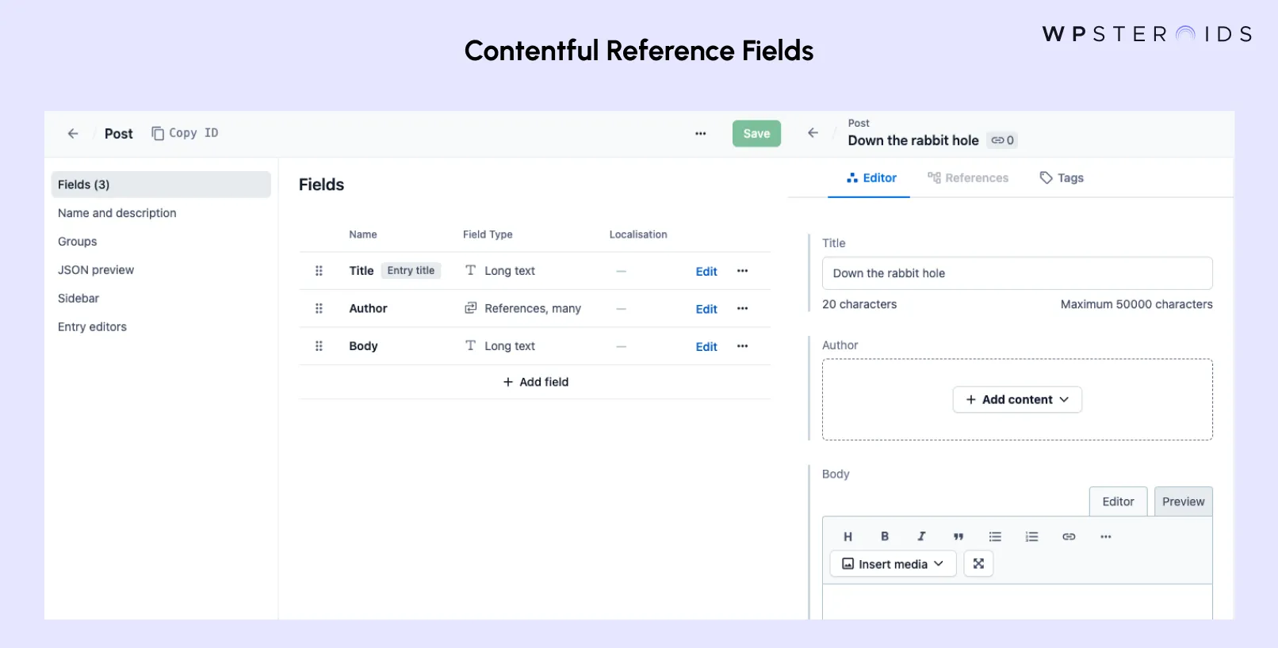
Task: Insert a numbered list in Body
Action: [x=1031, y=537]
